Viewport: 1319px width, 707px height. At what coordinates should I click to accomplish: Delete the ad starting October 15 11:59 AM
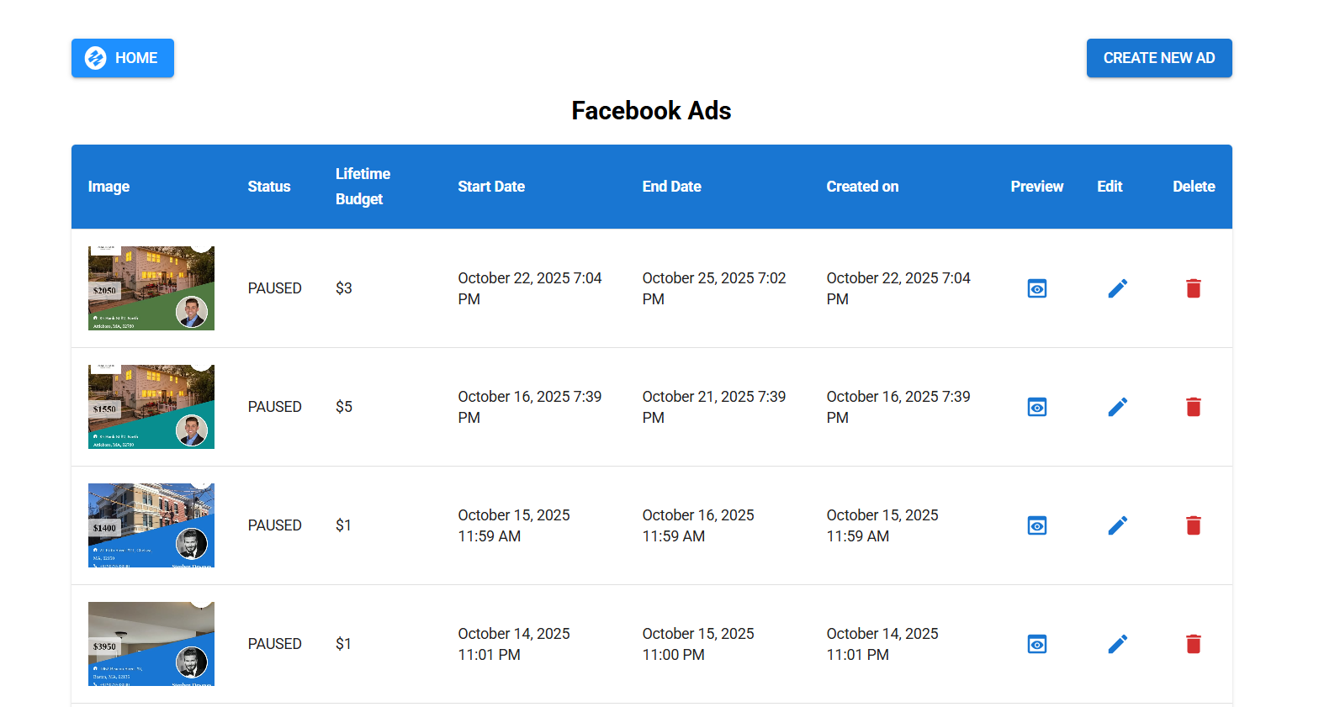click(1193, 525)
